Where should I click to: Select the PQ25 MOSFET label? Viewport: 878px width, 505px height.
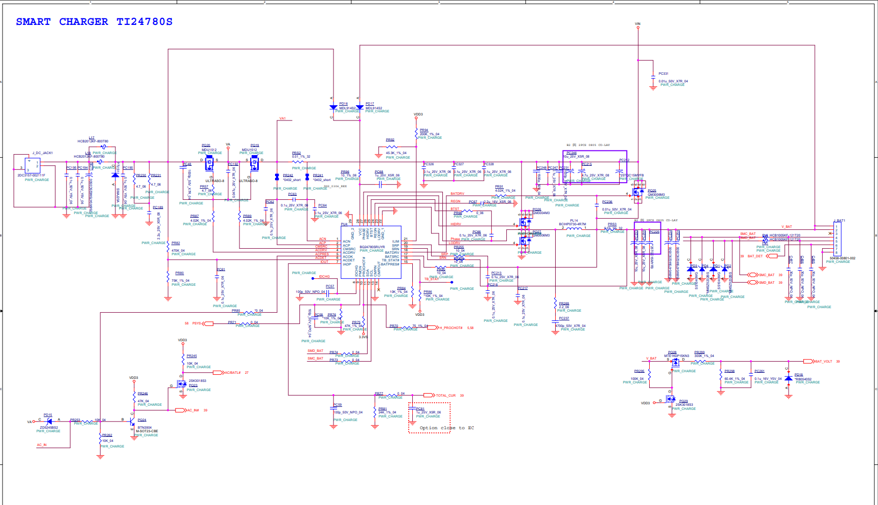pos(652,191)
